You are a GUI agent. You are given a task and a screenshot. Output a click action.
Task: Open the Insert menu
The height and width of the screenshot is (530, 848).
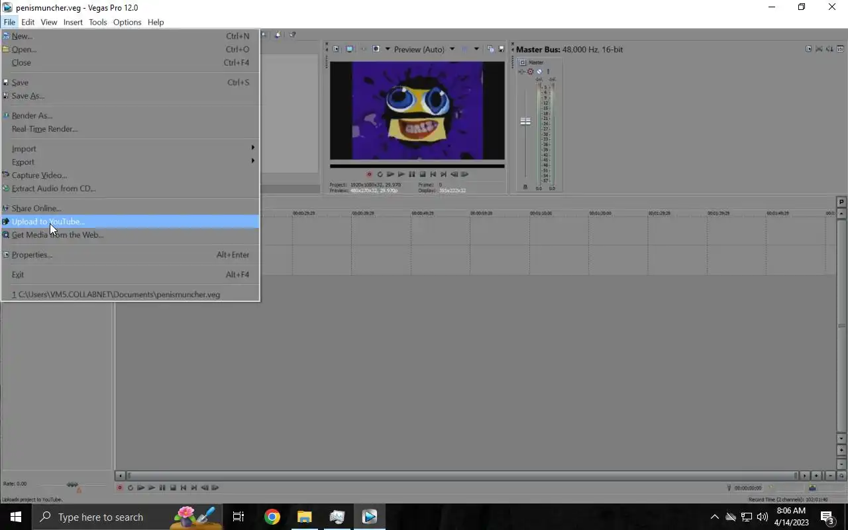(x=73, y=22)
